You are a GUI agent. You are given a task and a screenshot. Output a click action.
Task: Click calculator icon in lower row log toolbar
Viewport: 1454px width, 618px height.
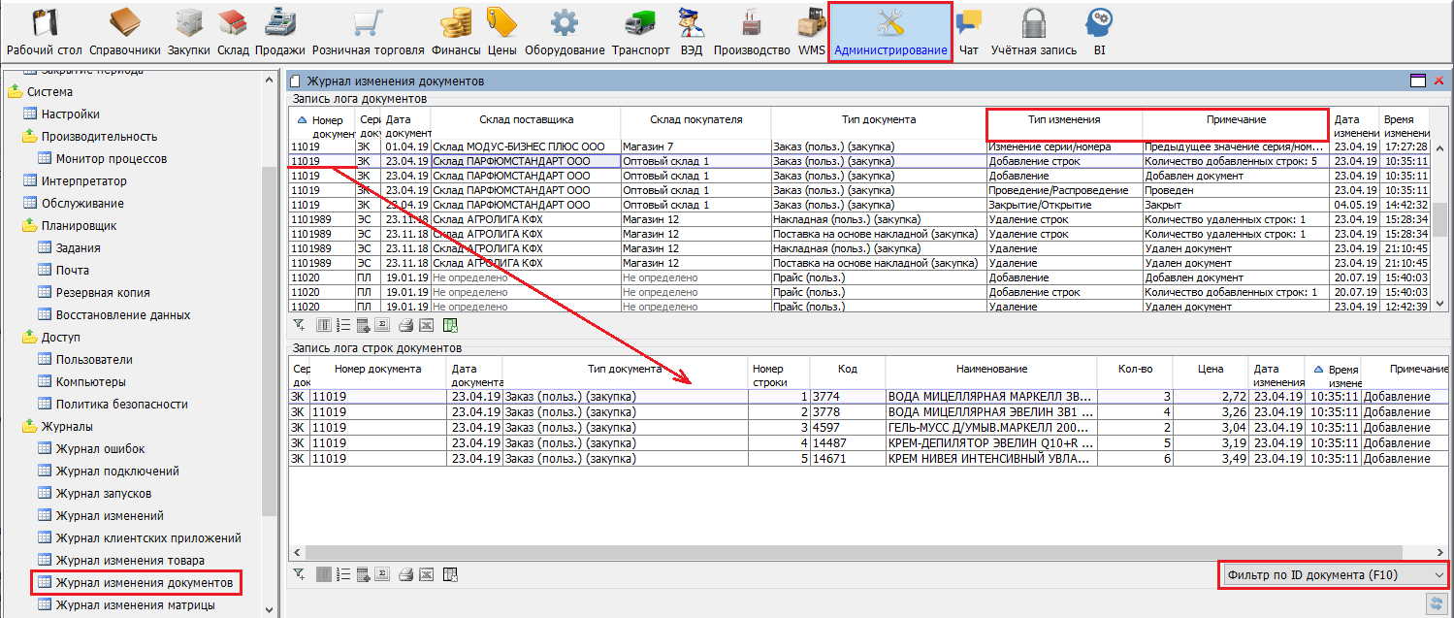tap(363, 574)
